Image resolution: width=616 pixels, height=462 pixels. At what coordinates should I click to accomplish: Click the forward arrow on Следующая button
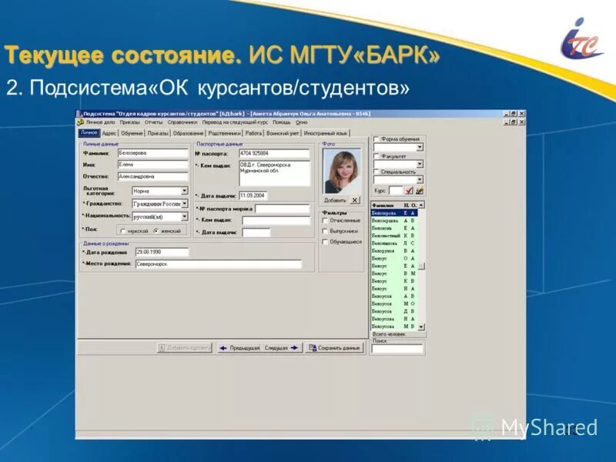(293, 348)
